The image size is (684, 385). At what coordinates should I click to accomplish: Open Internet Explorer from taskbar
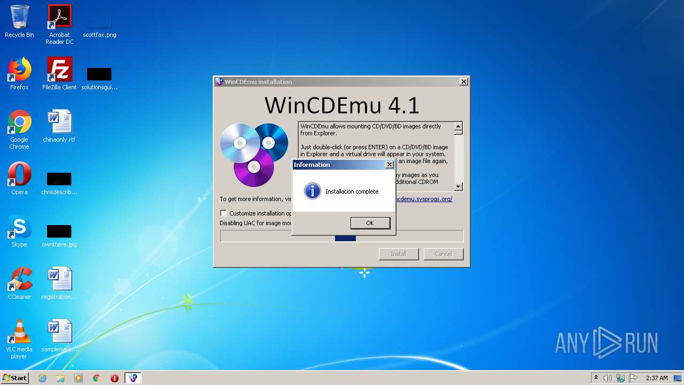click(x=42, y=378)
